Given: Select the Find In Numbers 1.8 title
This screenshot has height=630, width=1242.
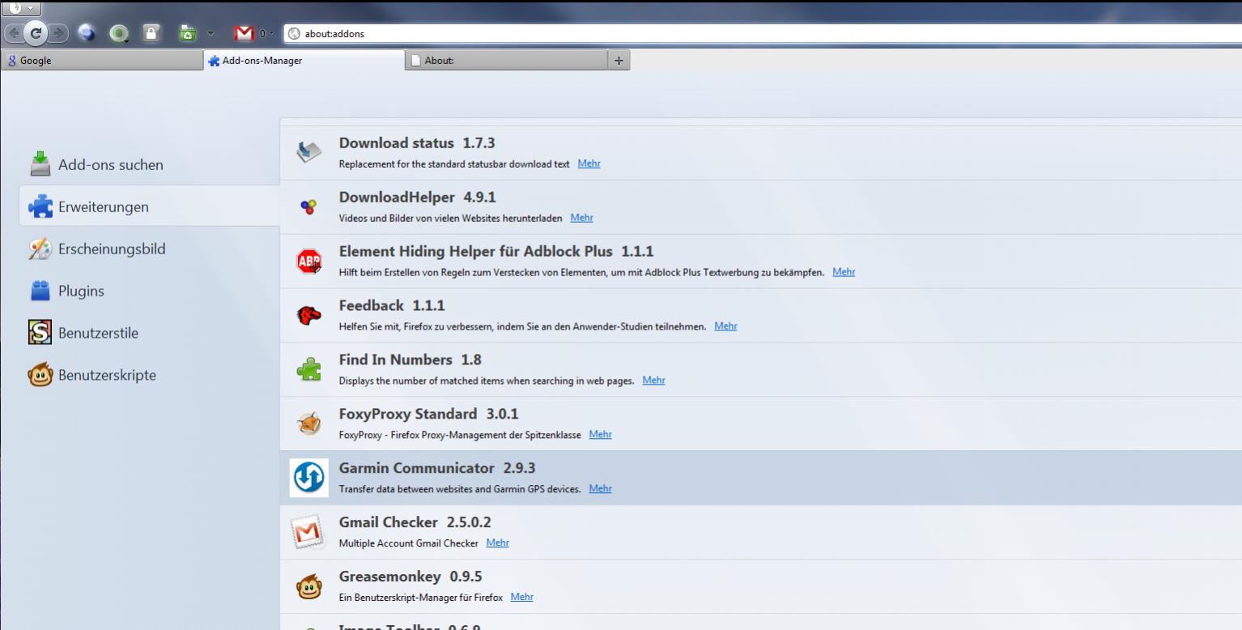Looking at the screenshot, I should click(410, 360).
